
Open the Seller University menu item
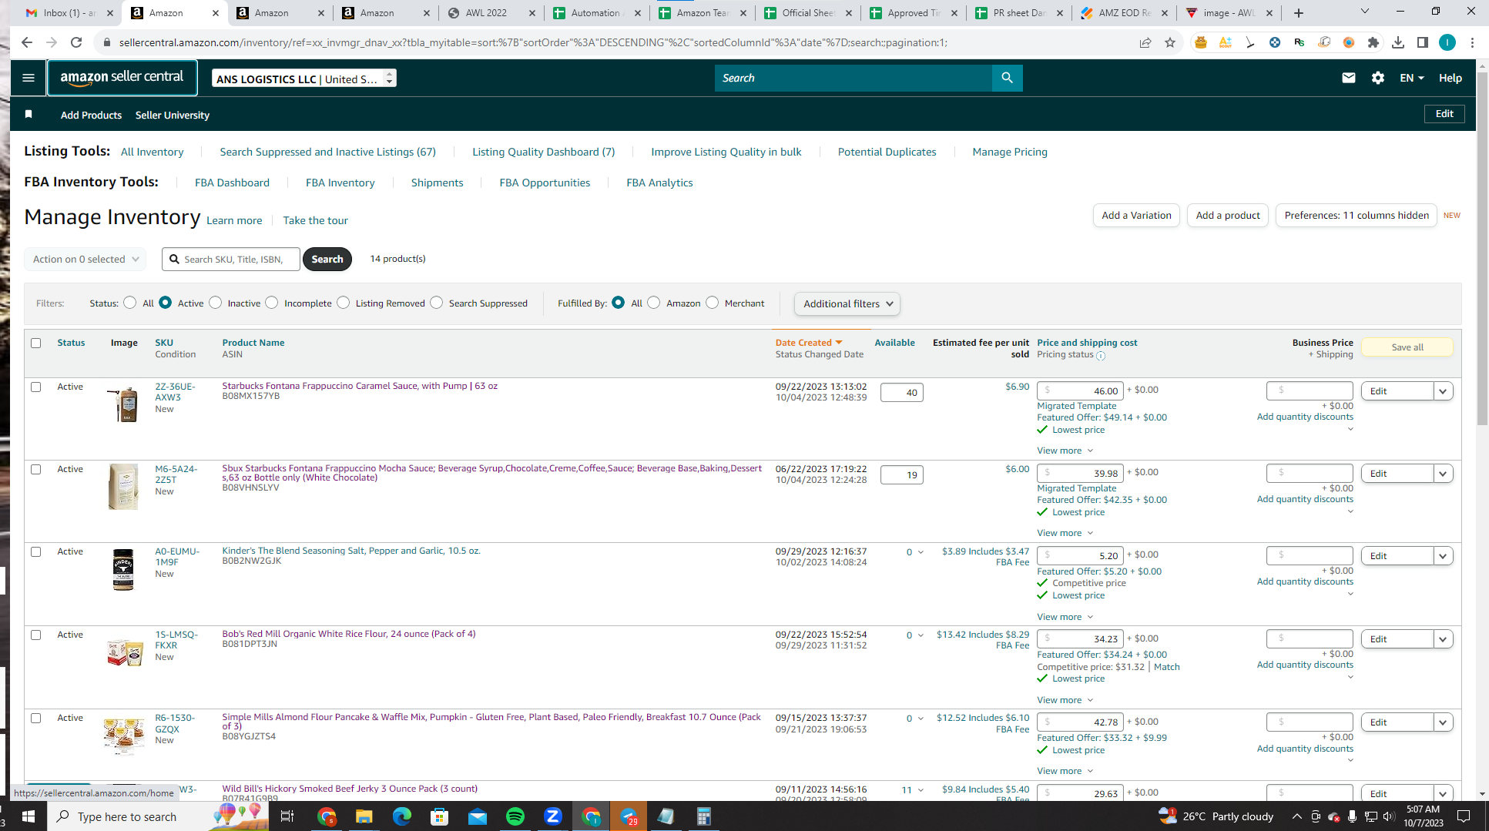coord(173,115)
